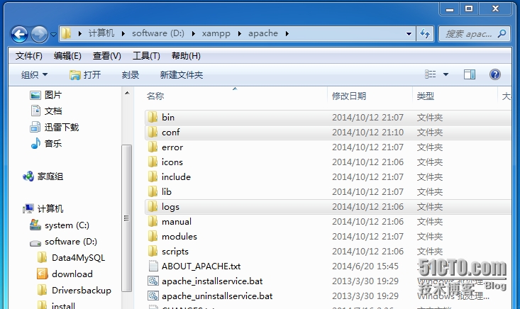Image resolution: width=520 pixels, height=309 pixels.
Task: Select the icons folder icon
Action: coord(153,162)
